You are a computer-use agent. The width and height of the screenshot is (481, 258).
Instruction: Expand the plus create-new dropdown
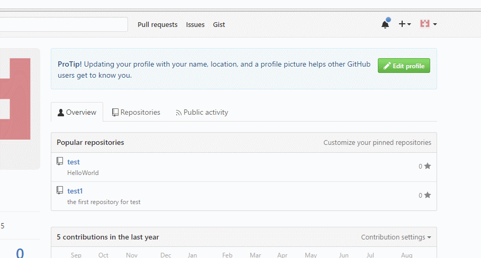tap(405, 24)
